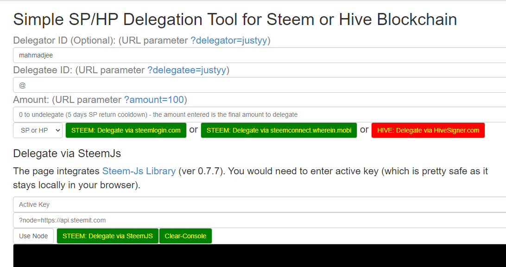Viewport: 506px width, 267px height.
Task: Click the 'Amount:' label text
Action: point(32,100)
